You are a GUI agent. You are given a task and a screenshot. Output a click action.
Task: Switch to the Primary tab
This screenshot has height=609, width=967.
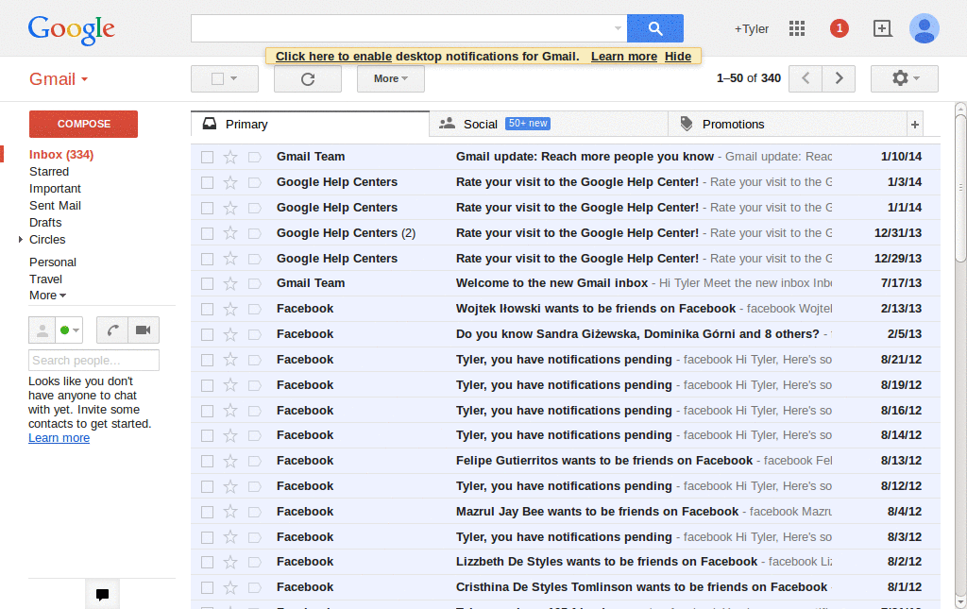point(310,125)
